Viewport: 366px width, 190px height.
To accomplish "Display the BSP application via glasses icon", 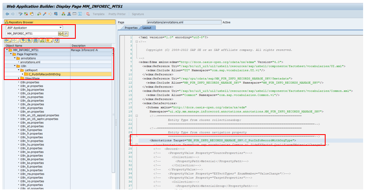I will click(x=61, y=34).
